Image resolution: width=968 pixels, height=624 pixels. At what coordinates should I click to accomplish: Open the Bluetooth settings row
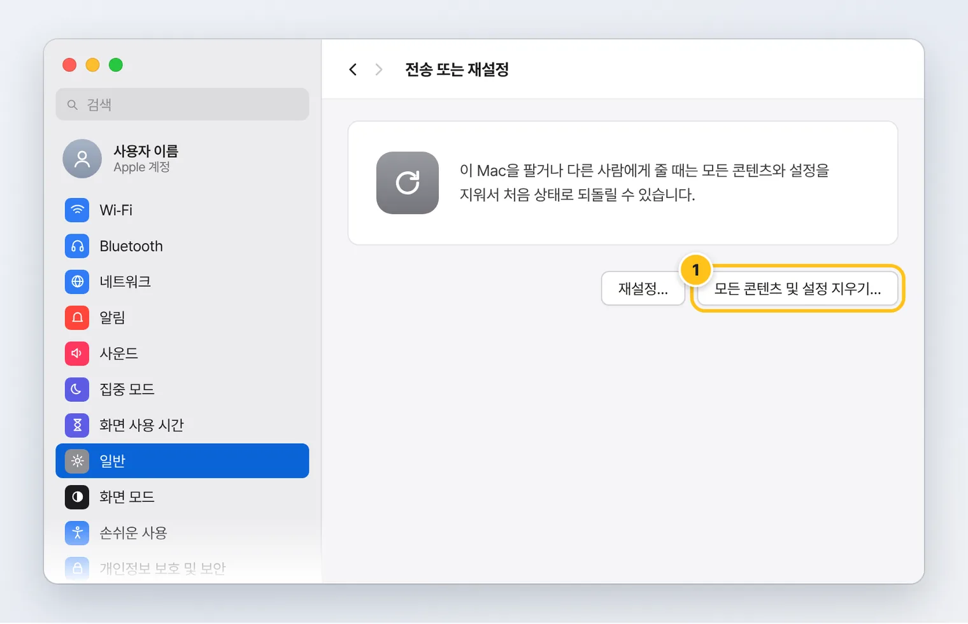tap(182, 246)
